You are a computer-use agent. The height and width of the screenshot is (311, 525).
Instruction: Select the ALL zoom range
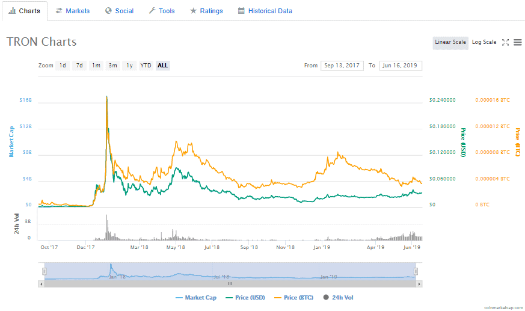point(163,66)
